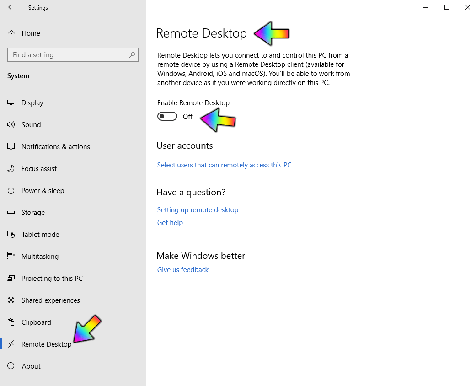Maximize the Settings window
The width and height of the screenshot is (476, 386).
point(447,7)
